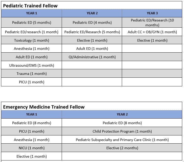Image resolution: width=184 pixels, height=162 pixels.
Task: Click the "Child Protection Program (1 month)" cell
Action: pos(122,131)
